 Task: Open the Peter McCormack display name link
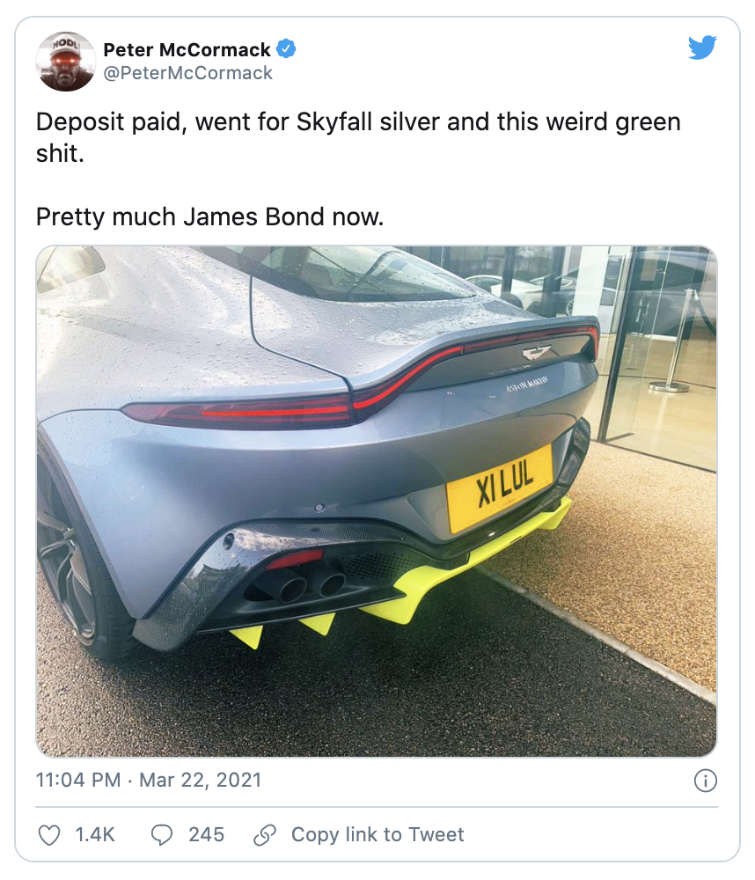[x=187, y=49]
